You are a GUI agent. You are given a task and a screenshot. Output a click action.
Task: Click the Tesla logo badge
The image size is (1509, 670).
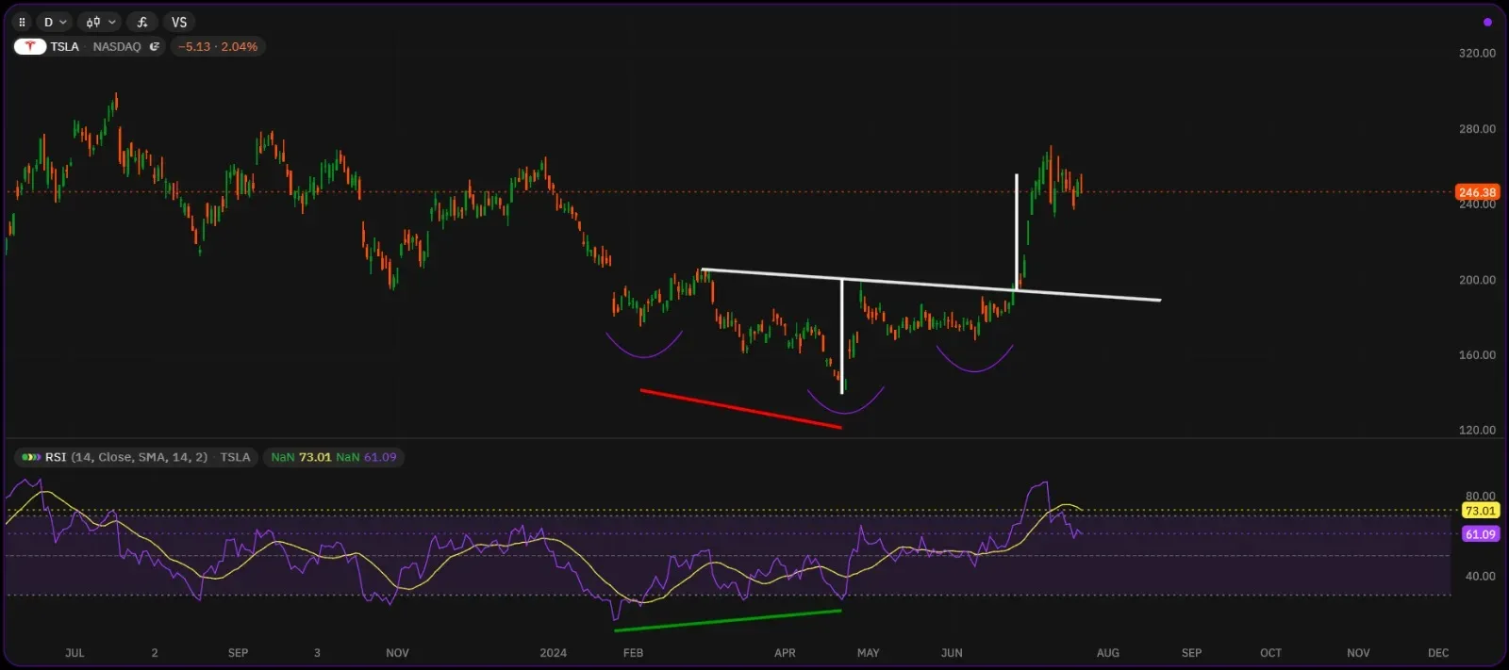[x=30, y=46]
